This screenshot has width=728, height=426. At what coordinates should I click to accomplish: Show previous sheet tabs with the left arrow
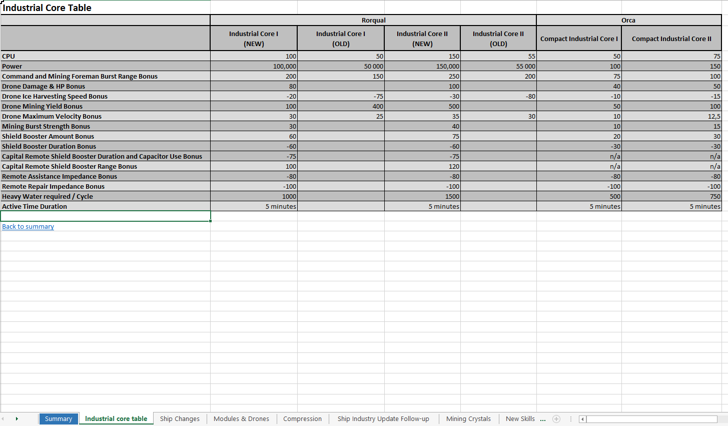point(3,419)
